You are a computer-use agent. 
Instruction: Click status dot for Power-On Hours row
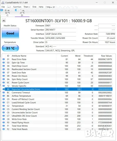(4, 76)
